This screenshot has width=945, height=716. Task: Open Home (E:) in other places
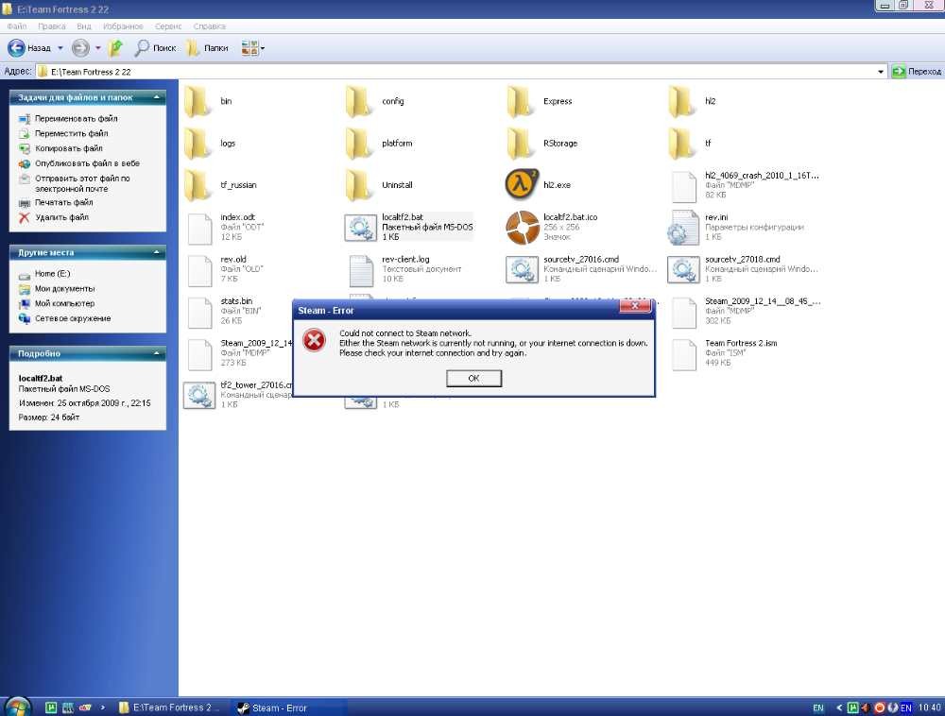point(52,273)
